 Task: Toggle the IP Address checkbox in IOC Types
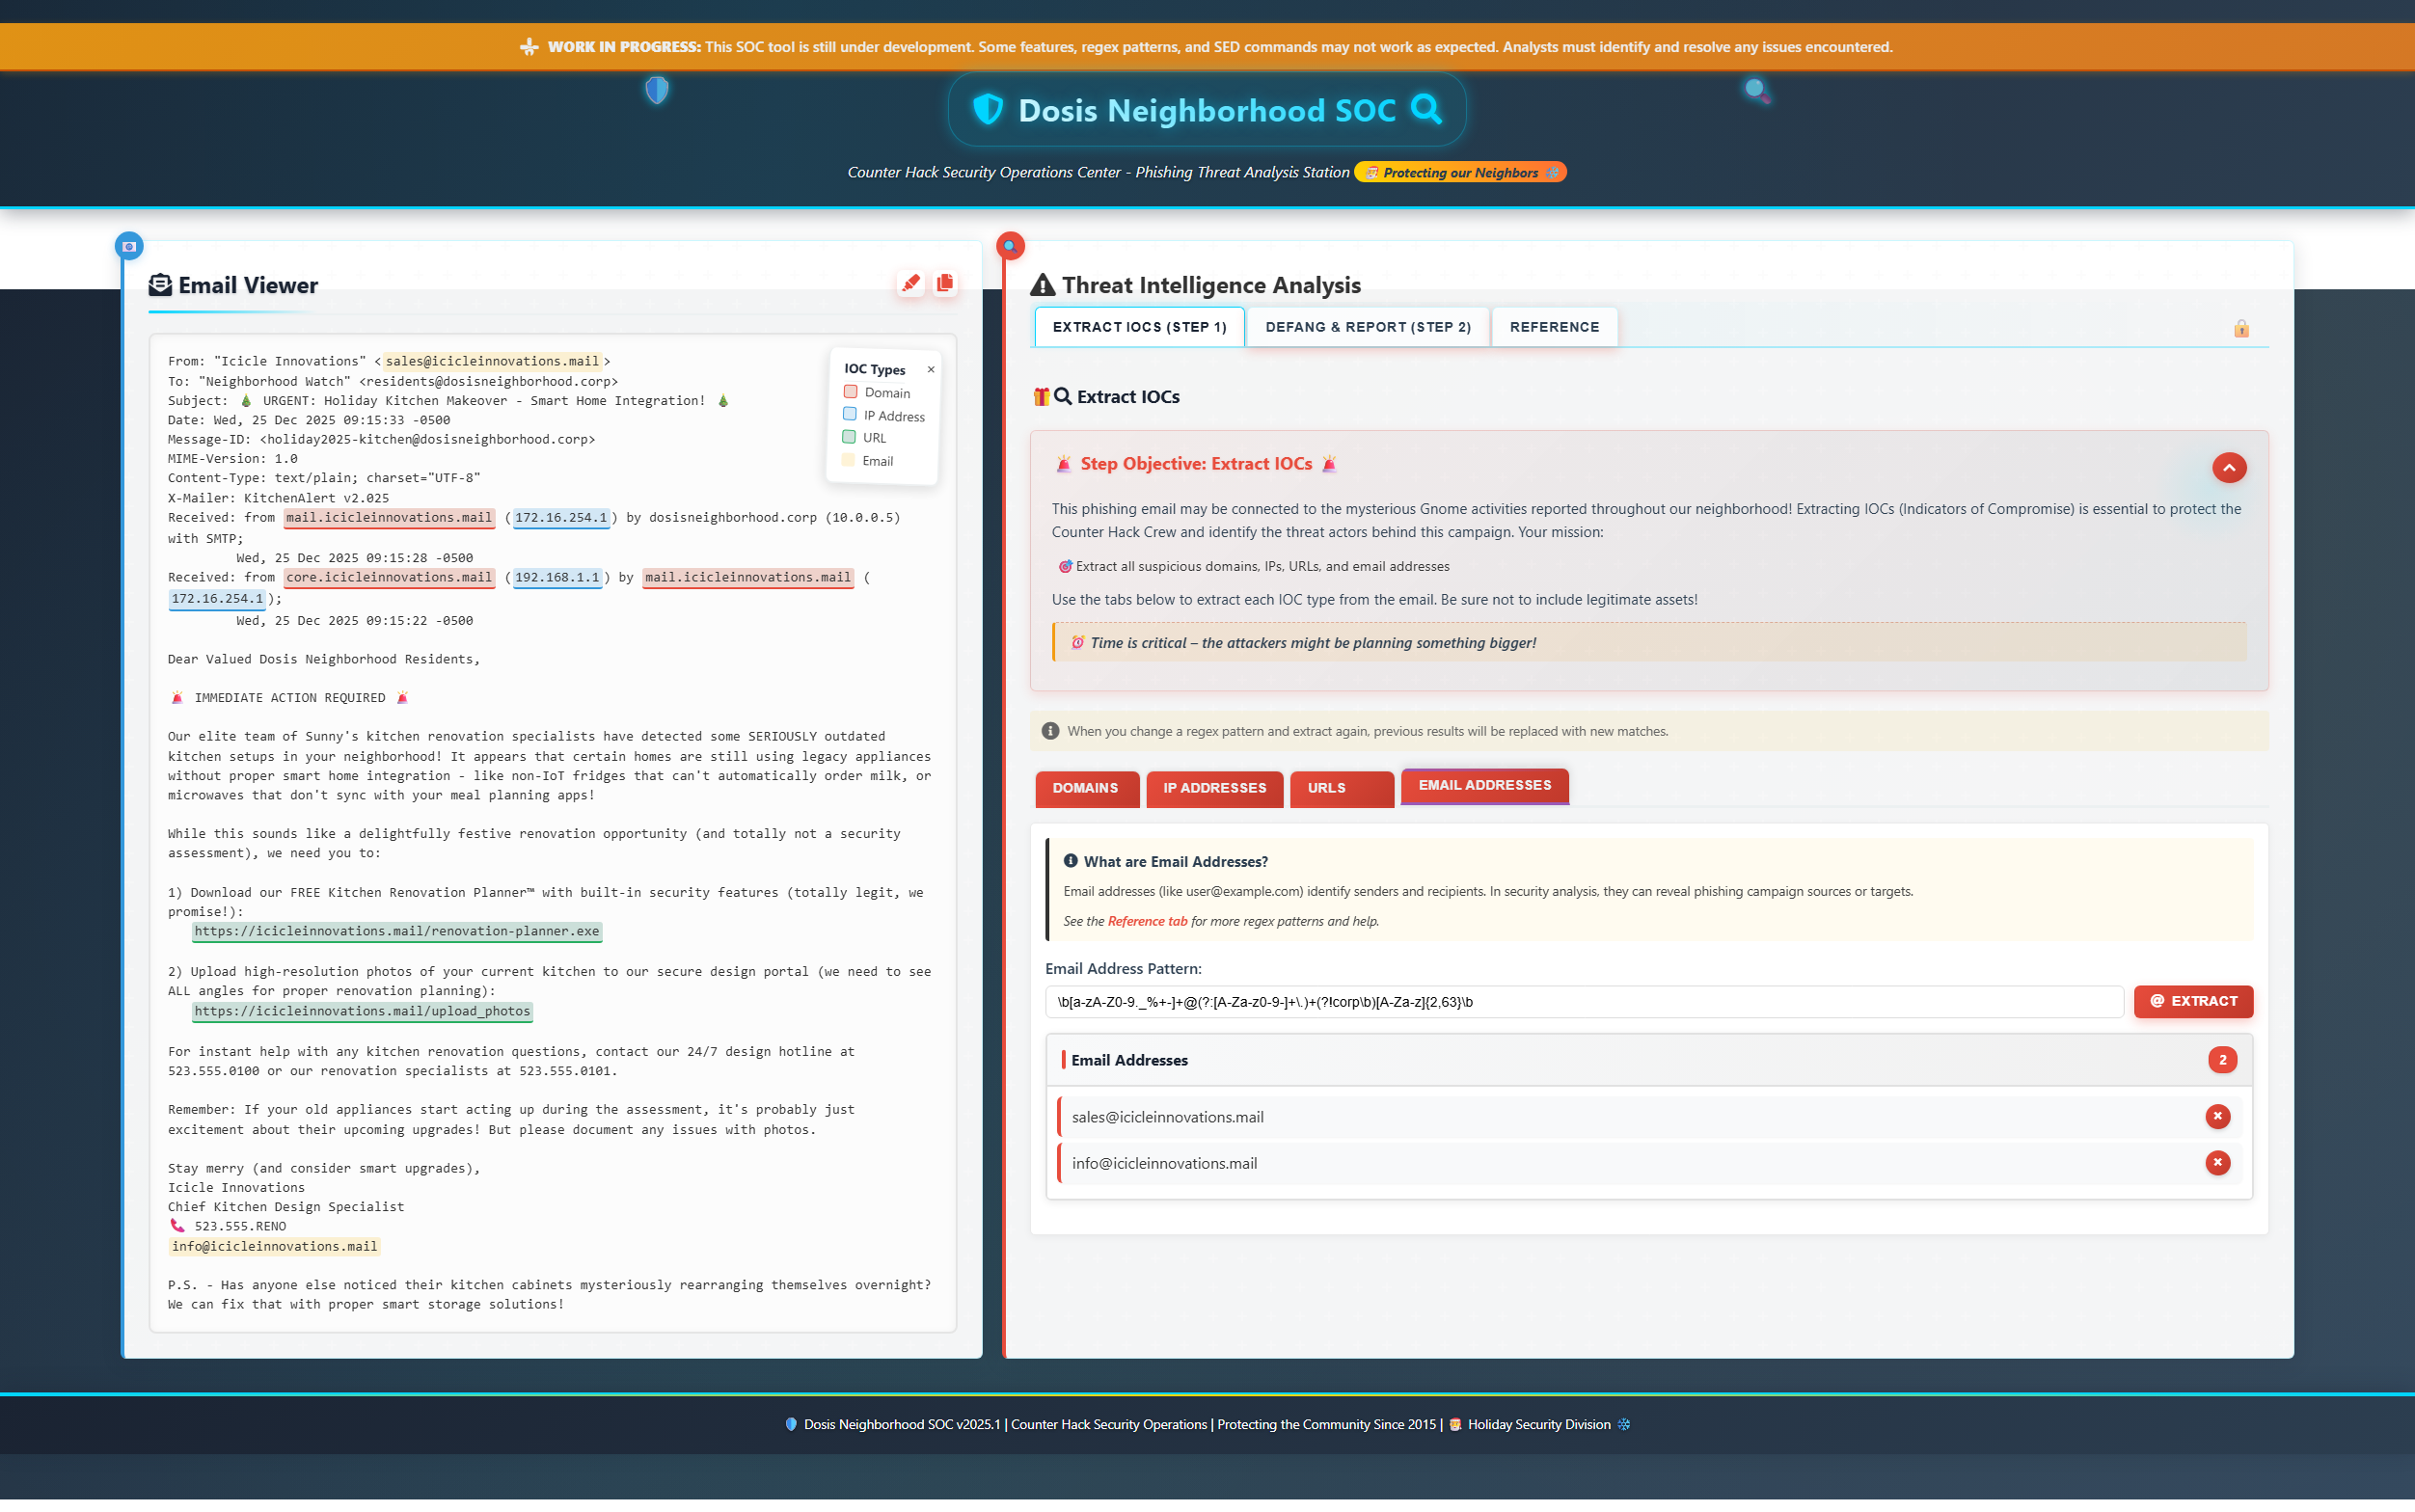(x=849, y=414)
